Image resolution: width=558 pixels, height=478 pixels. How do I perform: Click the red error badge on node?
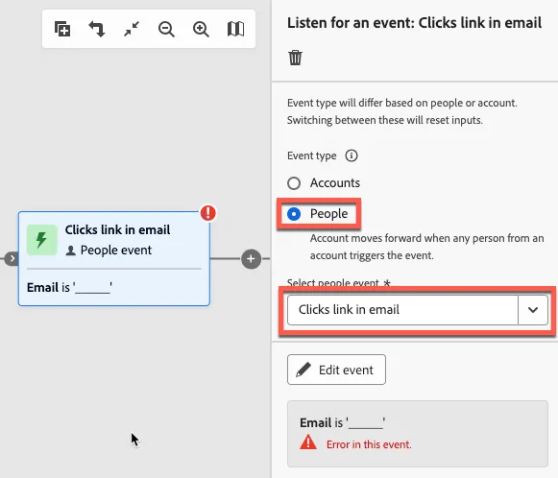pyautogui.click(x=207, y=213)
